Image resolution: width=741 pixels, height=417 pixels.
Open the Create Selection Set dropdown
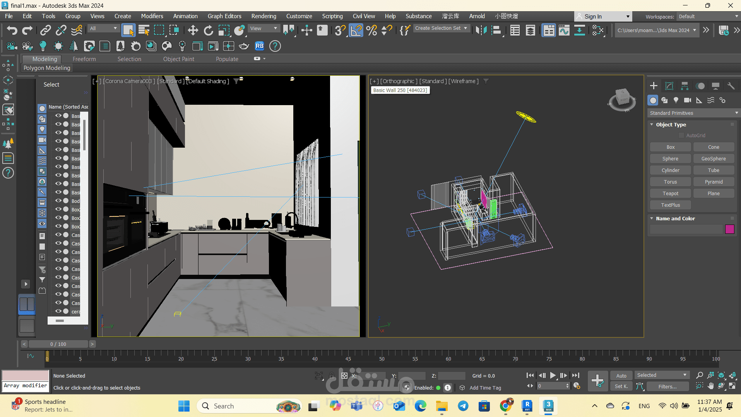[x=441, y=28]
